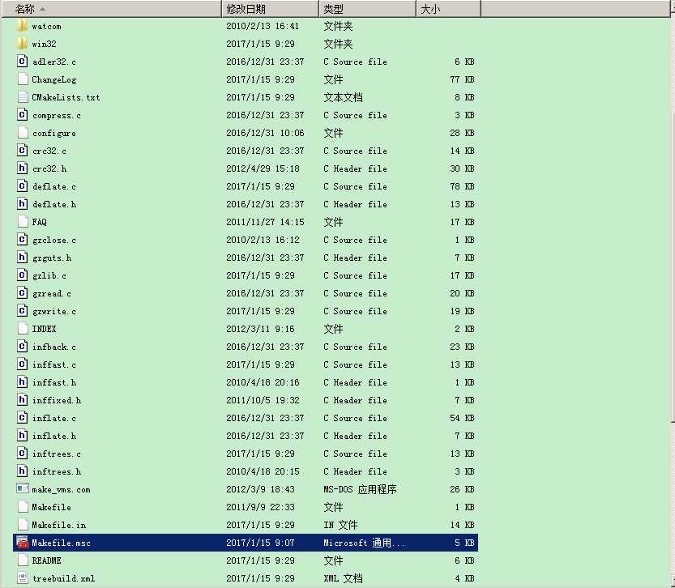Click the date 2012/4/29 15:18
Viewport: 675px width, 588px height.
(263, 168)
